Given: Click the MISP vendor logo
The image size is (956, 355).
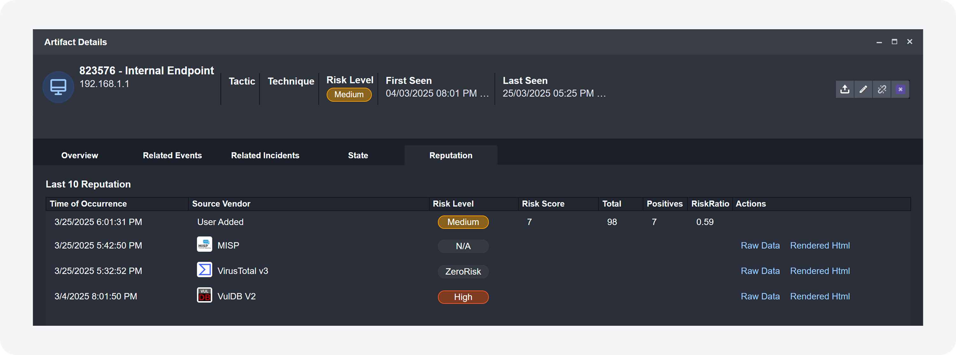Looking at the screenshot, I should (x=204, y=244).
